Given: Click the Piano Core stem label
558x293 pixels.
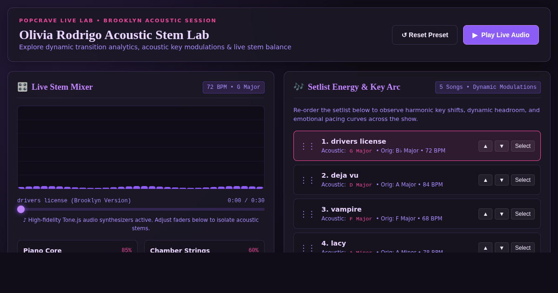Looking at the screenshot, I should click(x=42, y=250).
